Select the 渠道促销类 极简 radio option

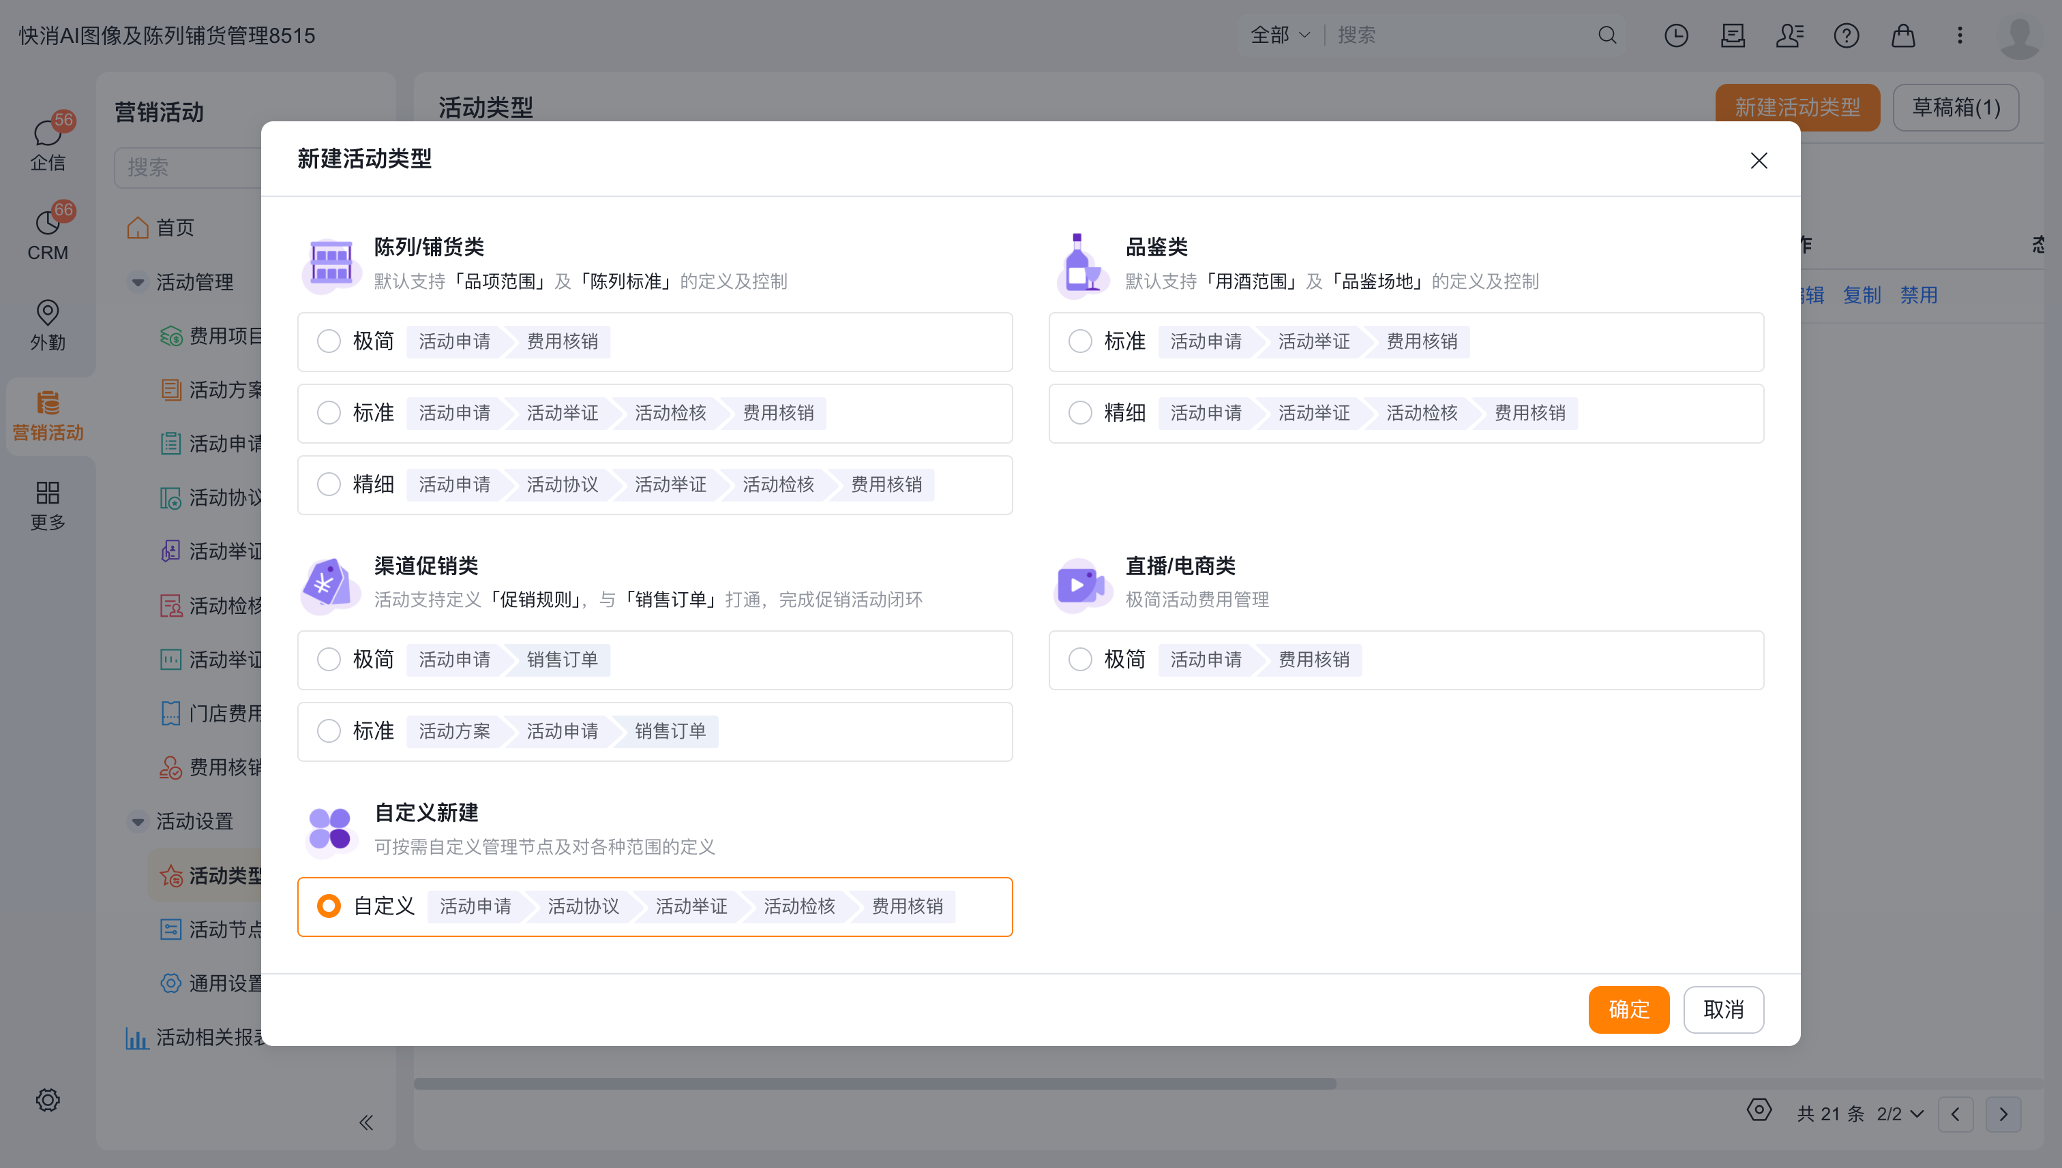(328, 660)
